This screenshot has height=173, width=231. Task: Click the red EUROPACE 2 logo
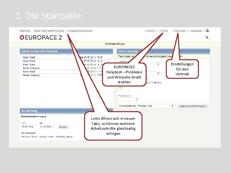click(41, 37)
